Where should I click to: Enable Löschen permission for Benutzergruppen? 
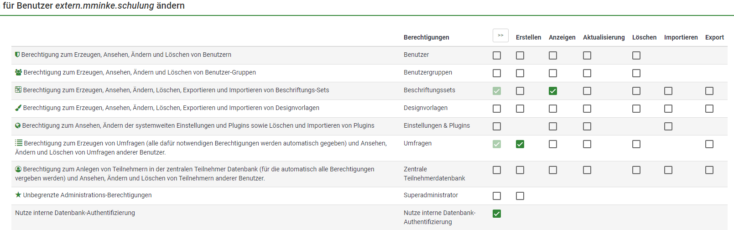(x=636, y=73)
